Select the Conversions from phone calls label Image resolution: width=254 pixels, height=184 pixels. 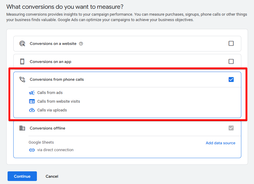click(x=57, y=80)
